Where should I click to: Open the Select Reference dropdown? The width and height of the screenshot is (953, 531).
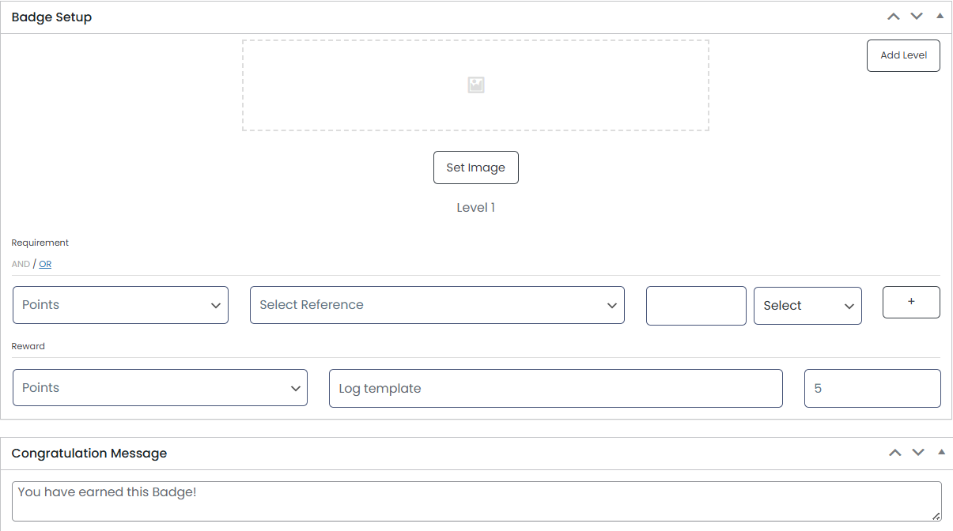pyautogui.click(x=437, y=305)
